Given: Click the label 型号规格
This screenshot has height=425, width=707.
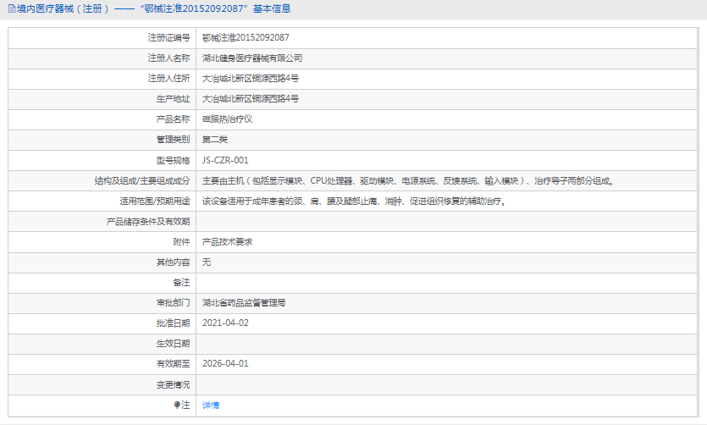Looking at the screenshot, I should coord(173,161).
